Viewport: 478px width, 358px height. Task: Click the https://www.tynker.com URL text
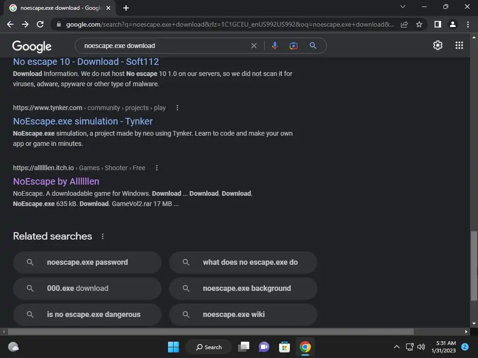48,108
